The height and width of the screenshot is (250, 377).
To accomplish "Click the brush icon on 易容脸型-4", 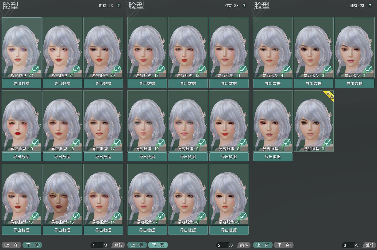I will (x=287, y=69).
